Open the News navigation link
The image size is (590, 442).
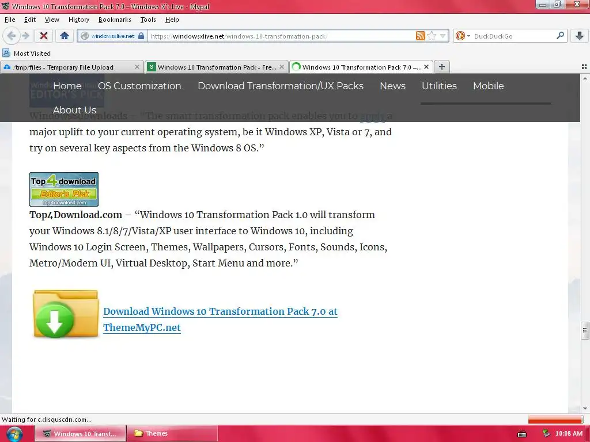392,86
